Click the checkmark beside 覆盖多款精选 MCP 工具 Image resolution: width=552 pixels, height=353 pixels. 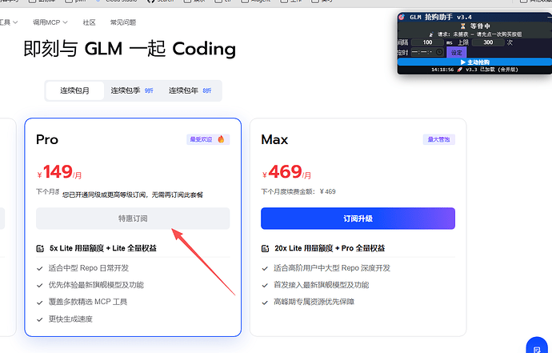(40, 303)
